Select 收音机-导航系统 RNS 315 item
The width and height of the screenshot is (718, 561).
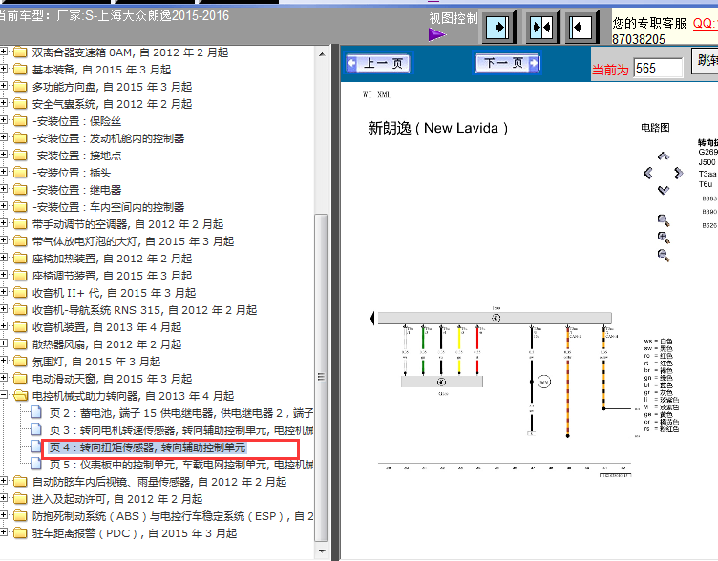coord(144,310)
